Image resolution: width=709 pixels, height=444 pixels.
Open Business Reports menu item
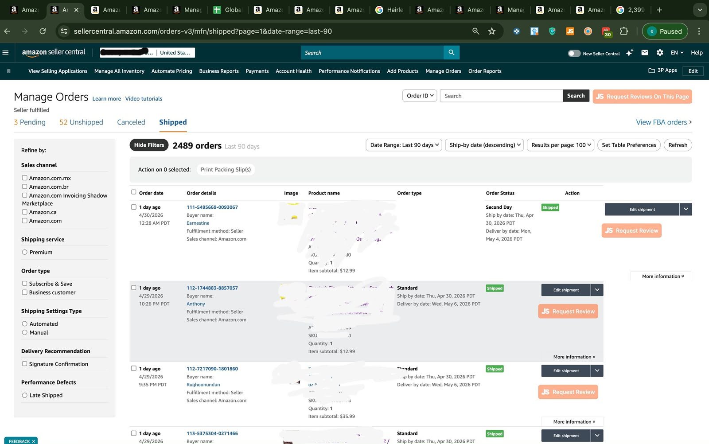[x=219, y=71]
